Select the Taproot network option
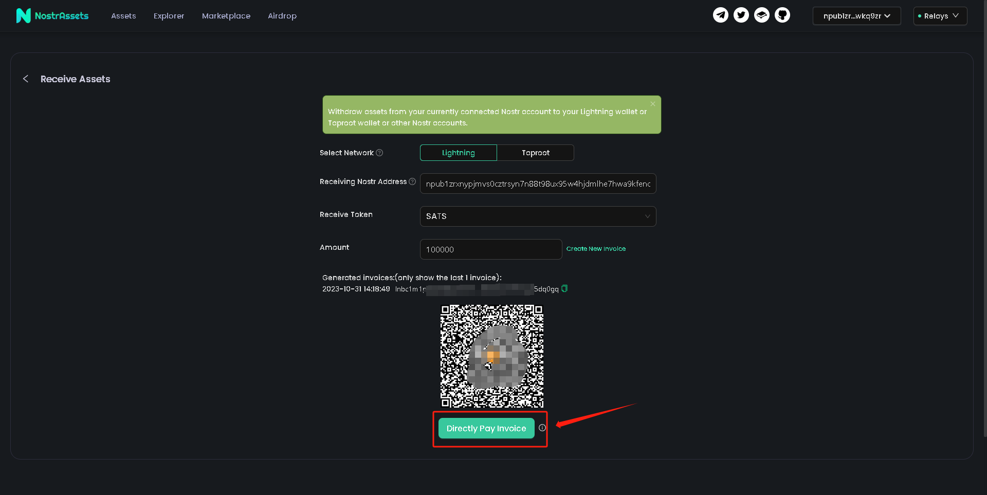The image size is (987, 495). click(536, 153)
